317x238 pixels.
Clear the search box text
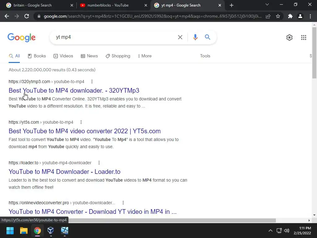coord(180,37)
